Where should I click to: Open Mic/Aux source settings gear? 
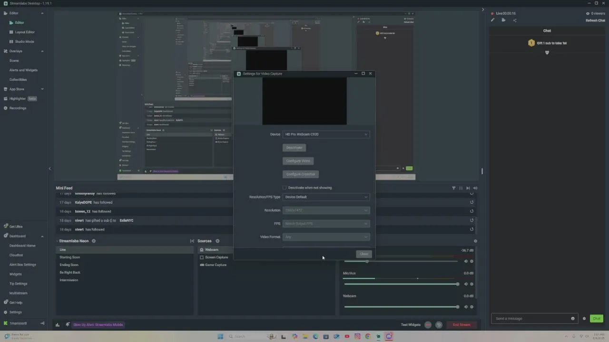tap(472, 284)
